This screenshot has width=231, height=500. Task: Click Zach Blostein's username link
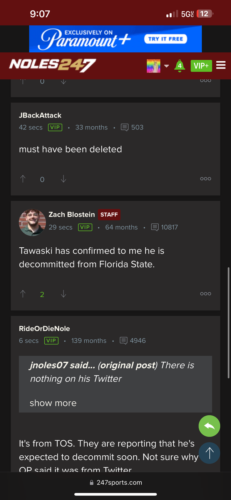pos(72,215)
